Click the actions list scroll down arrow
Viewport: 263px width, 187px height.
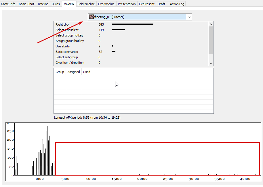click(211, 63)
